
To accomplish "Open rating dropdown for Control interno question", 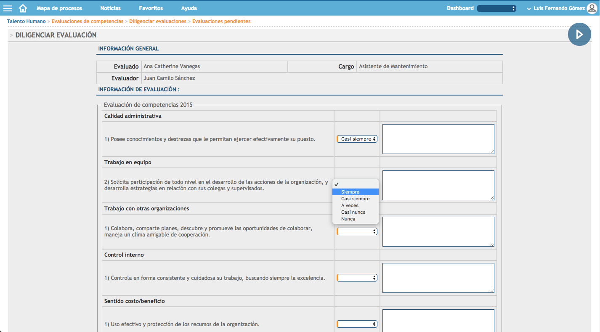I will [x=357, y=278].
